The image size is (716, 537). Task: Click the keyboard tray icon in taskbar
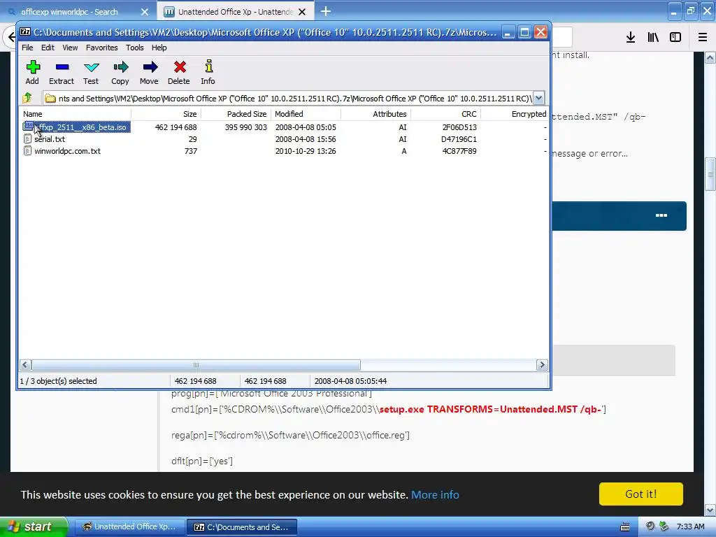625,527
